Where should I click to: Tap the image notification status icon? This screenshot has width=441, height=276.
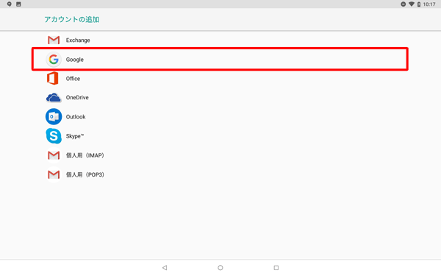[x=18, y=4]
